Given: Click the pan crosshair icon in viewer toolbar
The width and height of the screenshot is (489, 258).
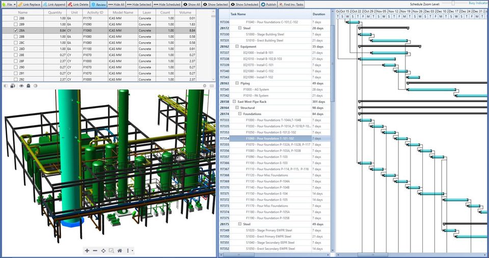Looking at the screenshot, I should click(x=103, y=250).
